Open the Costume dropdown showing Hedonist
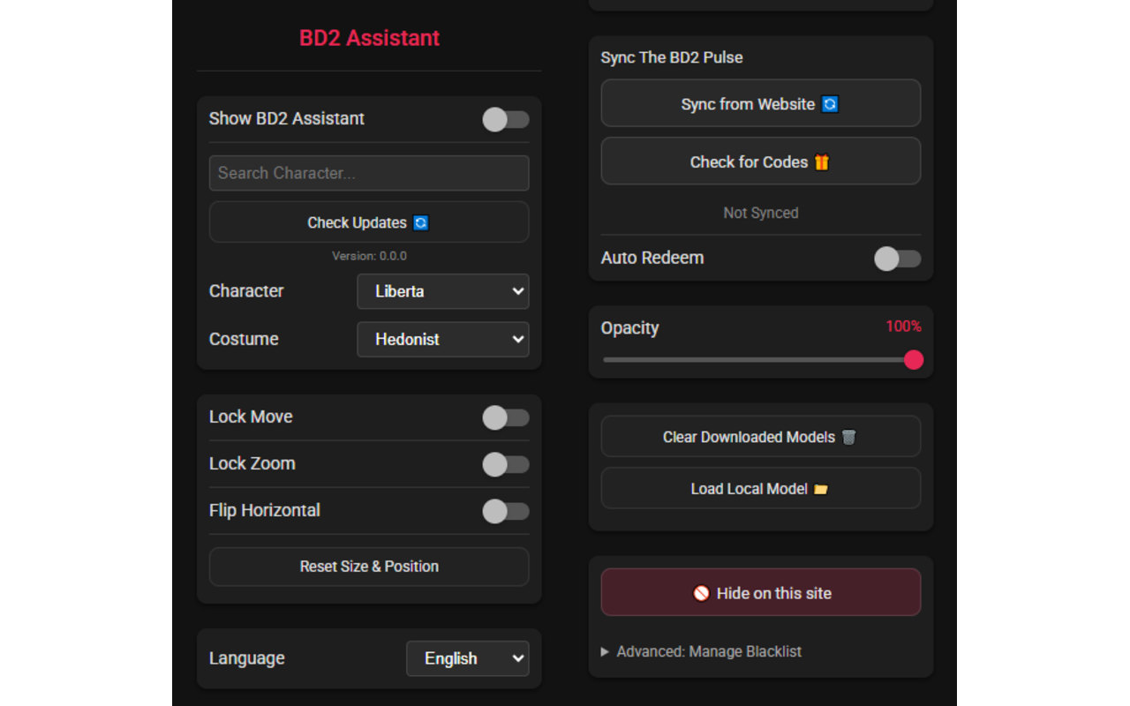Screen dimensions: 1130x706 point(443,340)
